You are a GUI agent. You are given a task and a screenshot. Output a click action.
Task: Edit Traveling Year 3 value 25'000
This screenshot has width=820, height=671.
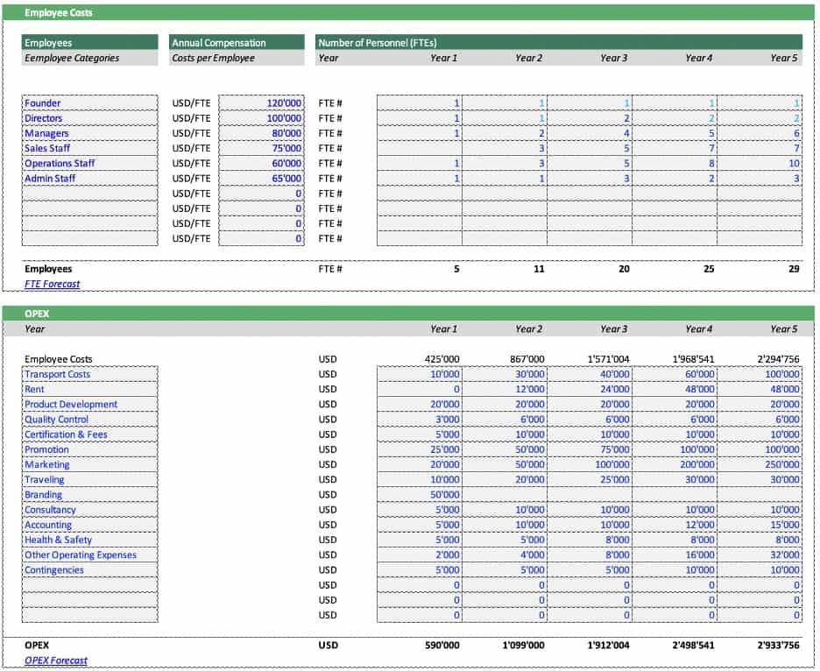click(x=590, y=479)
